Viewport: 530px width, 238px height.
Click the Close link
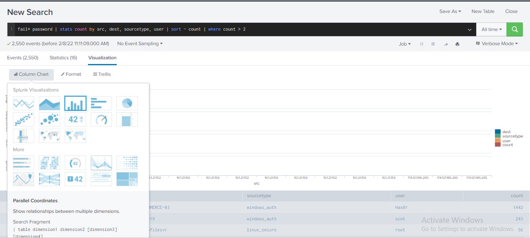click(511, 11)
